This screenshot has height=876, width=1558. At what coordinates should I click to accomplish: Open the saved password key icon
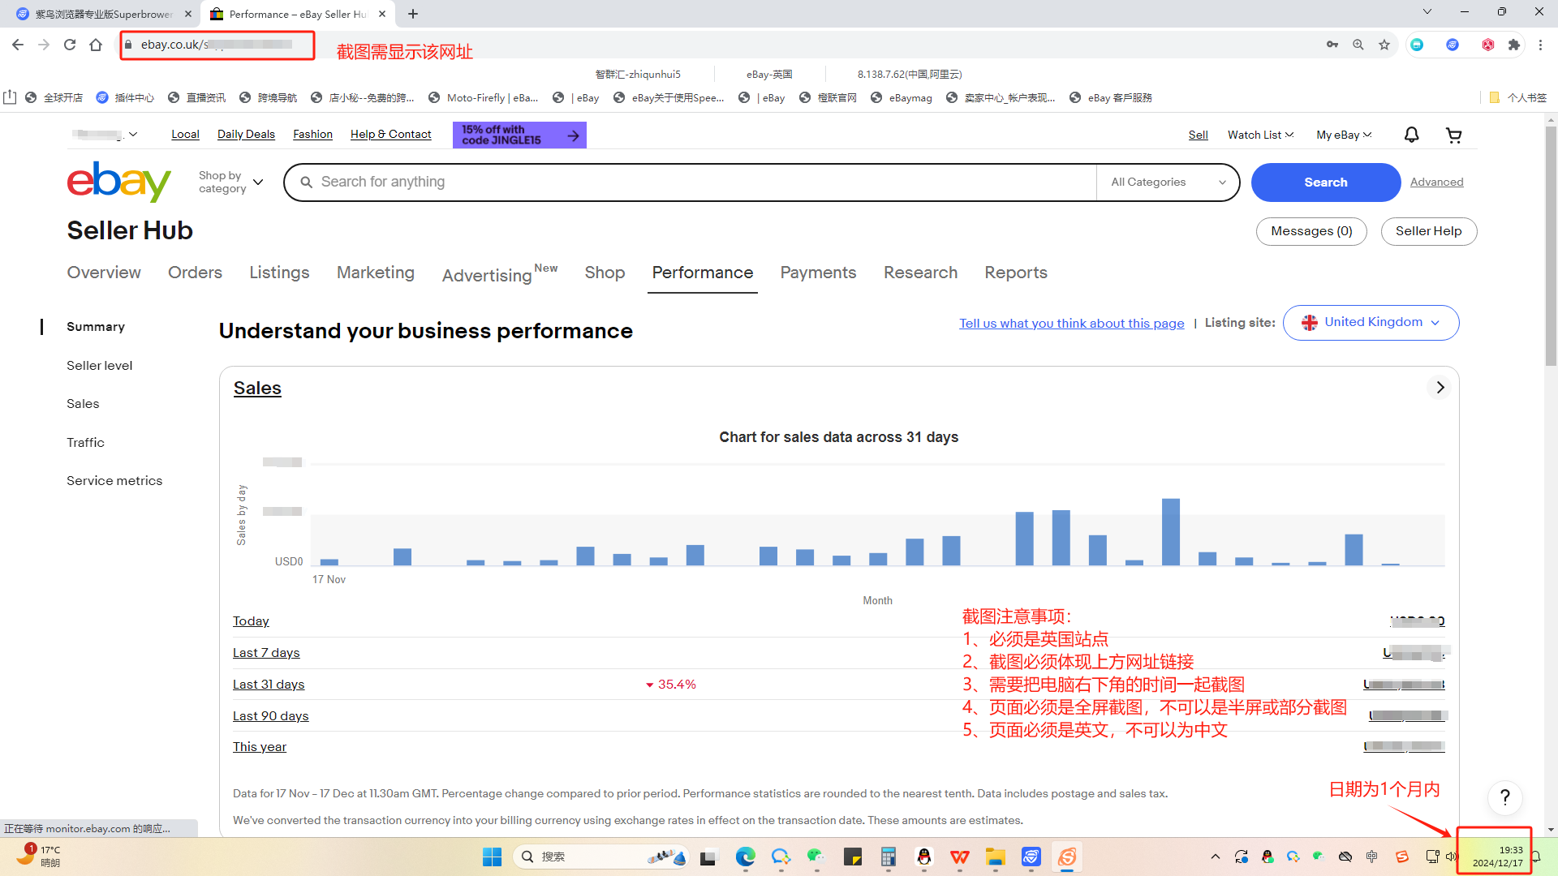click(1332, 45)
